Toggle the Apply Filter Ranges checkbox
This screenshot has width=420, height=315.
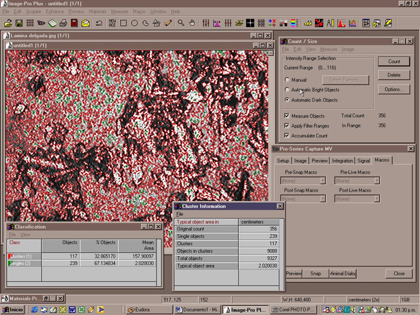coord(287,125)
